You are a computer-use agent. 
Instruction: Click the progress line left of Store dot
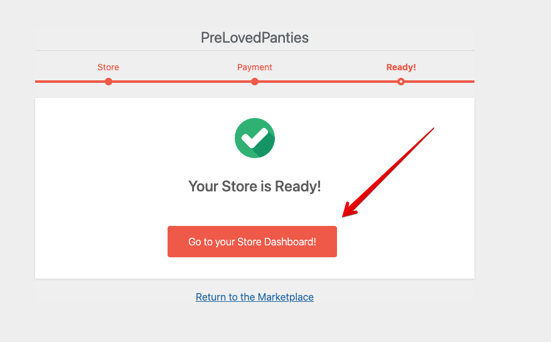[x=69, y=82]
